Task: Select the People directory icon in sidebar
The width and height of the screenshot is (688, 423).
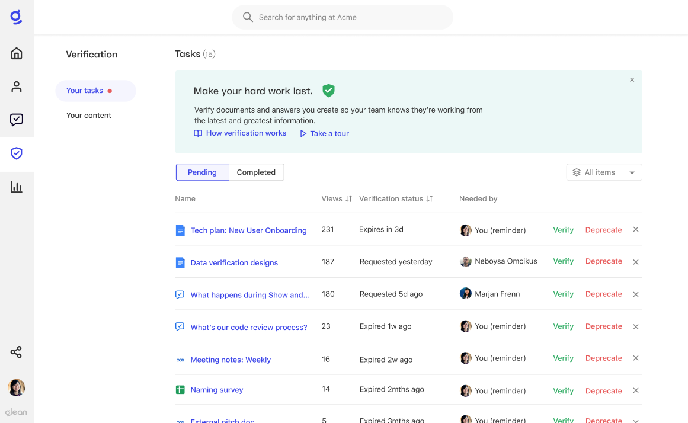Action: point(17,86)
